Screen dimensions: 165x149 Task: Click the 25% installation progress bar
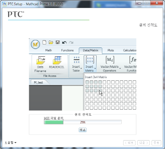[x=83, y=122]
